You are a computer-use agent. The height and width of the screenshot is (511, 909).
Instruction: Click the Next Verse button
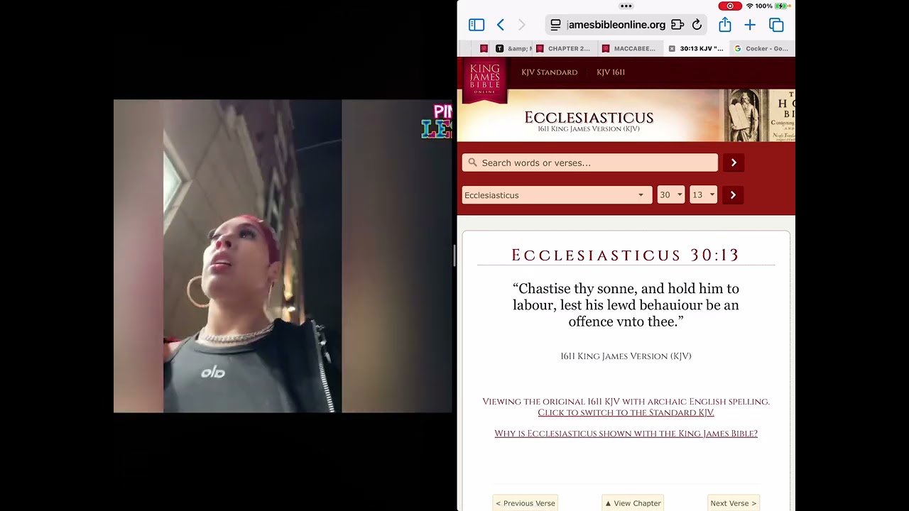(734, 503)
